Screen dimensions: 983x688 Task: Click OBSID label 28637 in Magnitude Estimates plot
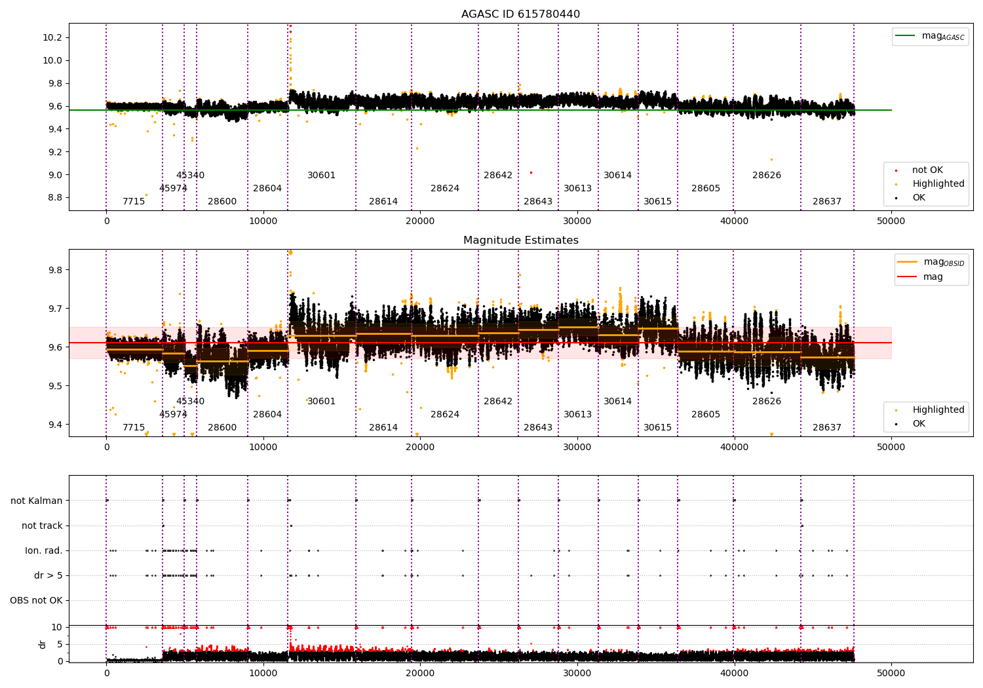click(x=827, y=428)
